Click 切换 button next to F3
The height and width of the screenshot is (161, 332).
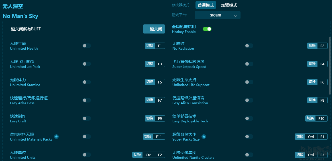pyautogui.click(x=150, y=64)
